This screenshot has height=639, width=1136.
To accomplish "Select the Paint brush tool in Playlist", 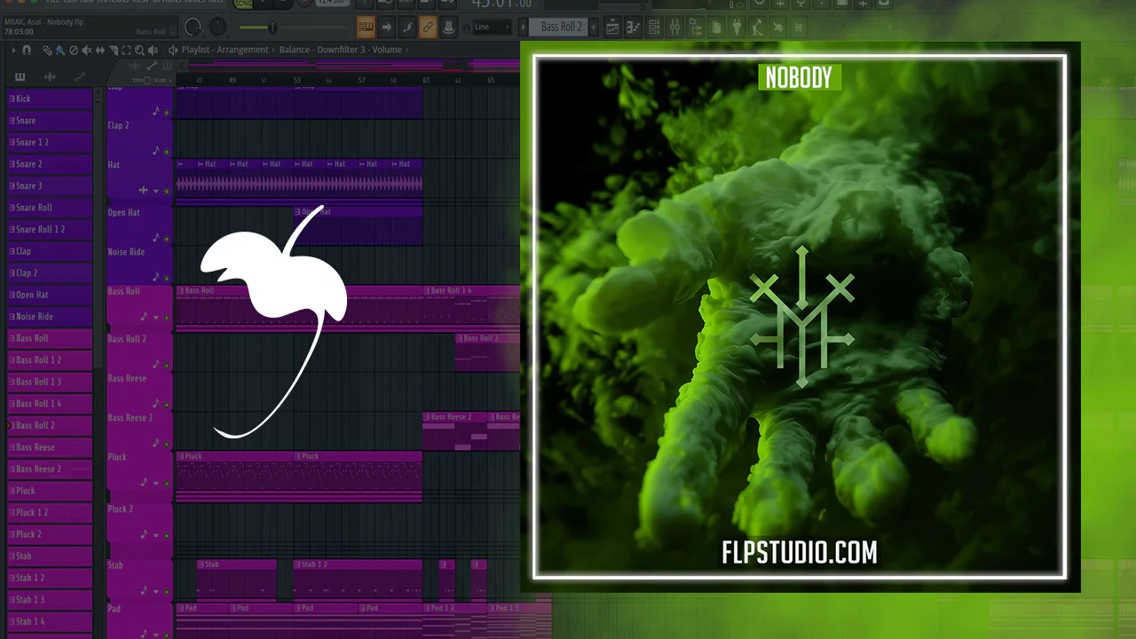I will 59,51.
